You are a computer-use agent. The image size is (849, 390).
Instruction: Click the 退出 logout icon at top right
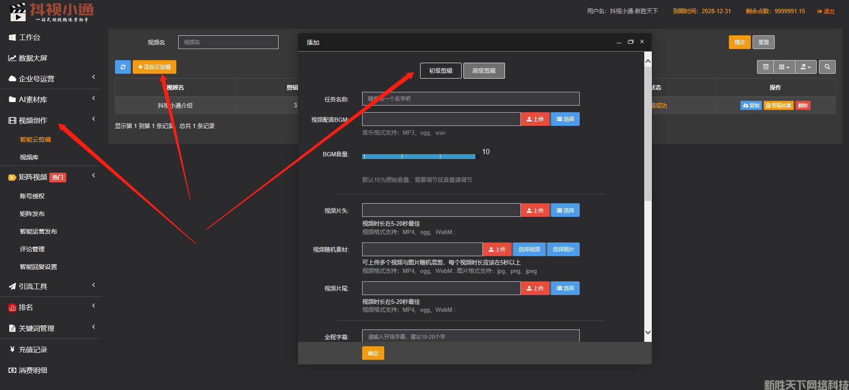[x=819, y=11]
